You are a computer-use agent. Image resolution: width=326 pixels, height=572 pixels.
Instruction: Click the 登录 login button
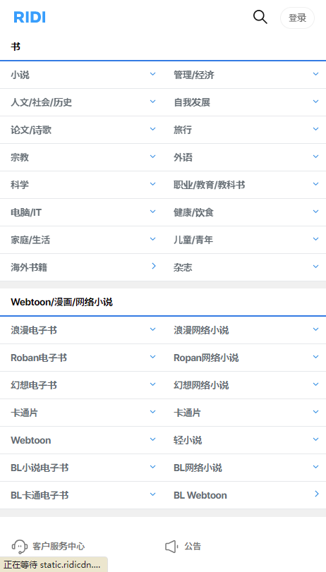pos(297,18)
